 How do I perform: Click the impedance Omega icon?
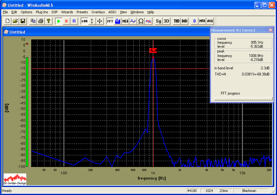[141, 21]
